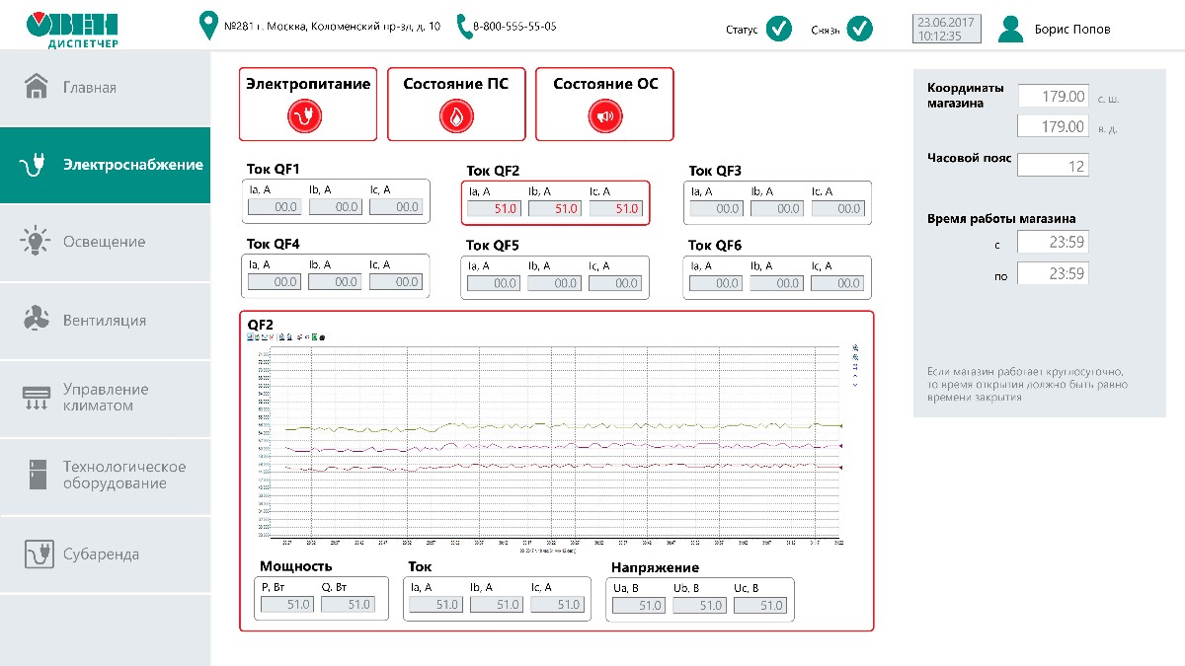
Task: Click the latitude field marked с. ш.
Action: coord(1053,97)
